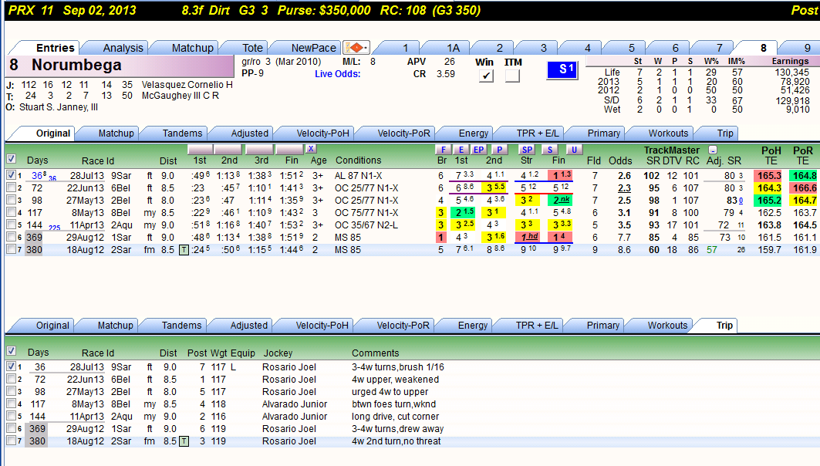Click the underlined 2.3 odds value
This screenshot has height=466, width=820.
click(x=624, y=188)
